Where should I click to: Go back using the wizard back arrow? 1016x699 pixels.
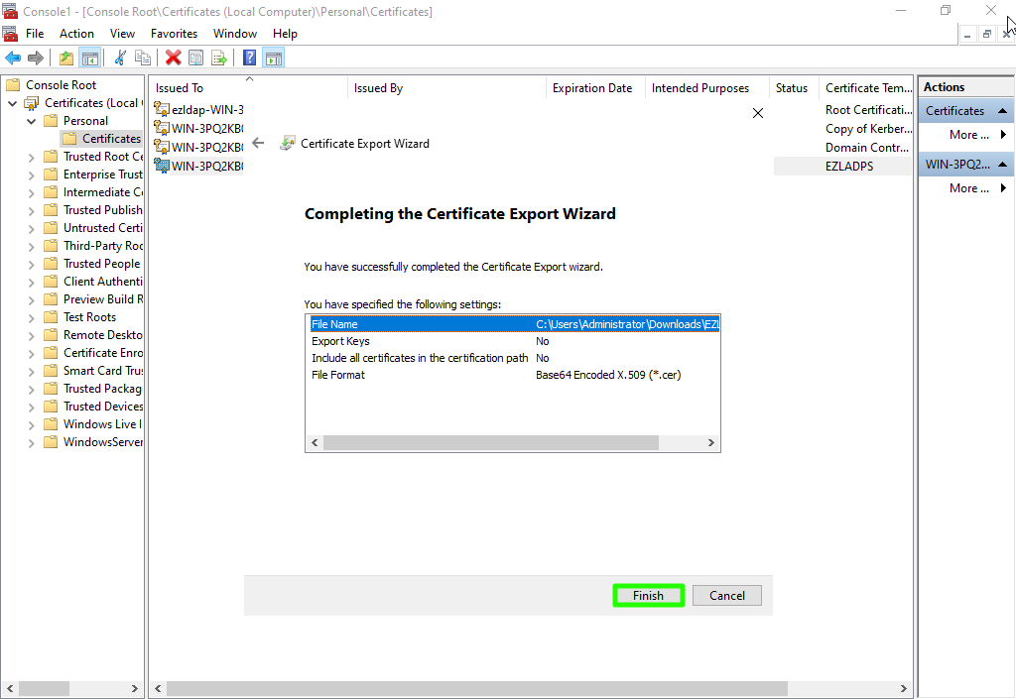(258, 143)
